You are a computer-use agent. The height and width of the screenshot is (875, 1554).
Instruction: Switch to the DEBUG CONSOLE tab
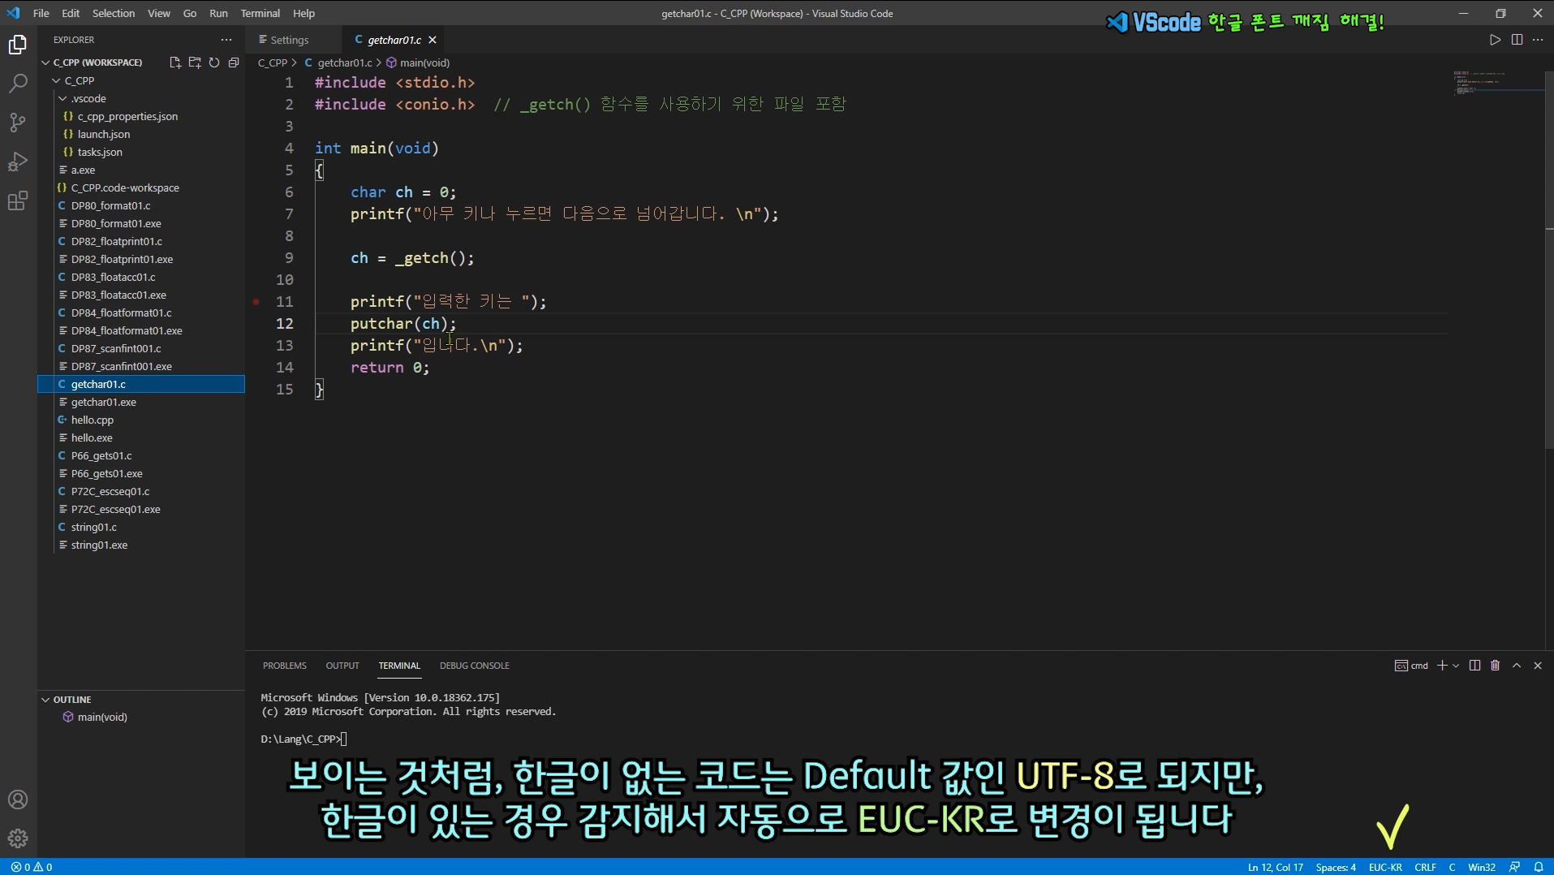pyautogui.click(x=475, y=666)
